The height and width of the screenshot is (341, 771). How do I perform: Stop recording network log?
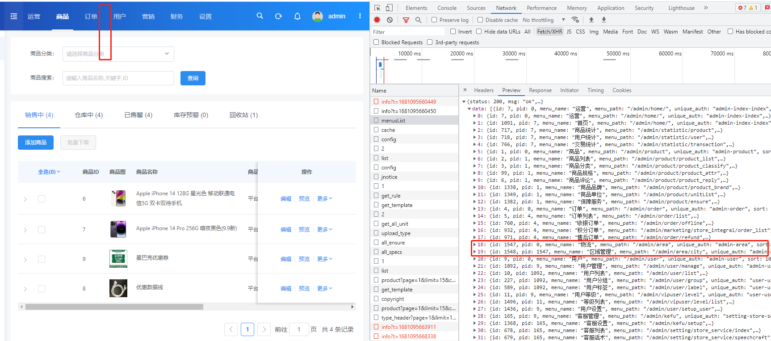(x=377, y=20)
